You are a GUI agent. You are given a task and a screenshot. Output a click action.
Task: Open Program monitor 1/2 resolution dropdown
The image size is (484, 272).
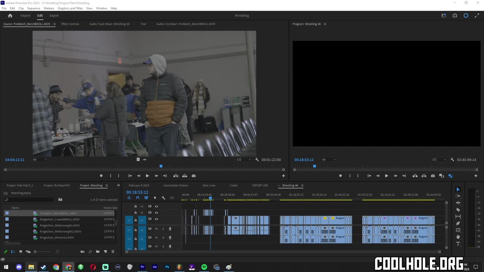(x=439, y=160)
